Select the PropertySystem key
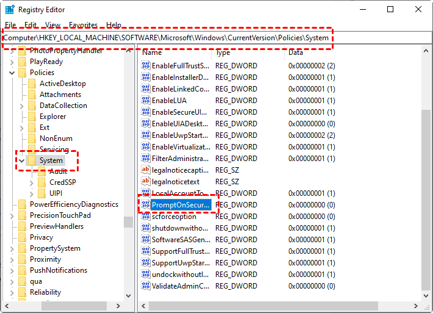The width and height of the screenshot is (433, 313). [55, 248]
